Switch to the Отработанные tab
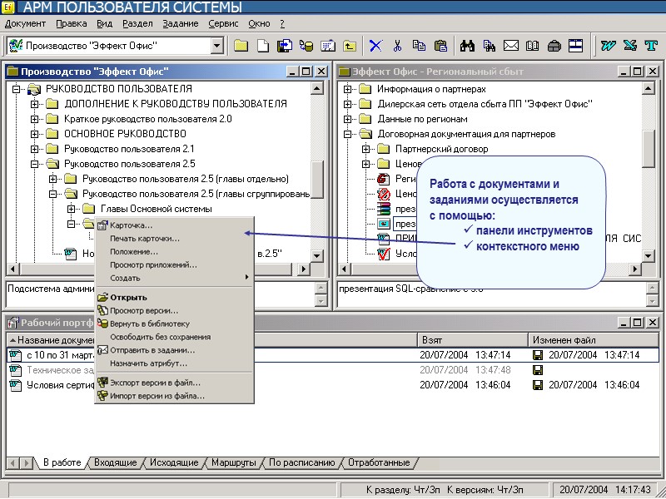The width and height of the screenshot is (666, 499). pos(379,462)
